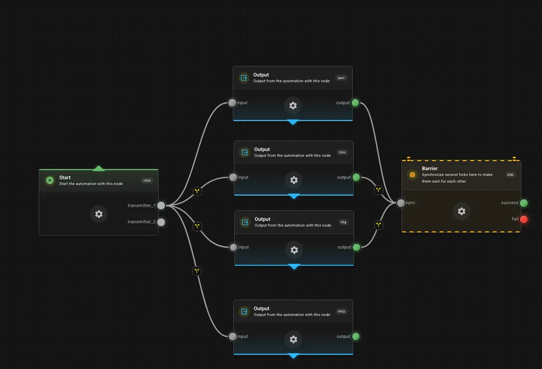This screenshot has height=369, width=542.
Task: Click the green output port of node li0g
Action: (x=357, y=247)
